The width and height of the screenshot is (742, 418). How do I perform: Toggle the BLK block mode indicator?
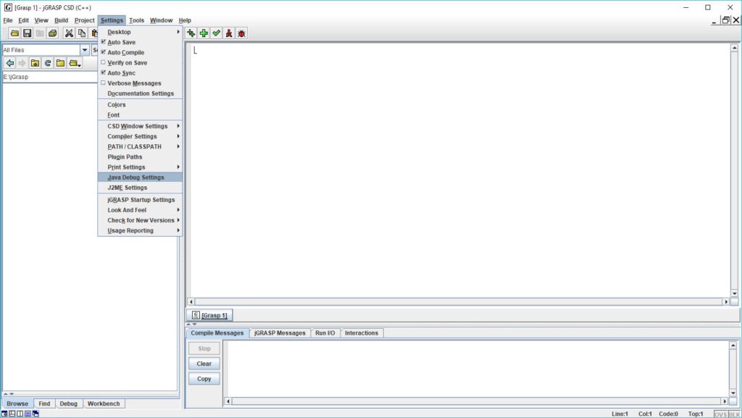pos(734,414)
